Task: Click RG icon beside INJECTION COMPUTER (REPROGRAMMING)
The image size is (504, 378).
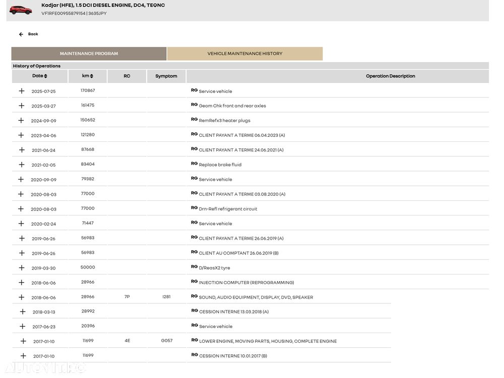Action: tap(194, 282)
